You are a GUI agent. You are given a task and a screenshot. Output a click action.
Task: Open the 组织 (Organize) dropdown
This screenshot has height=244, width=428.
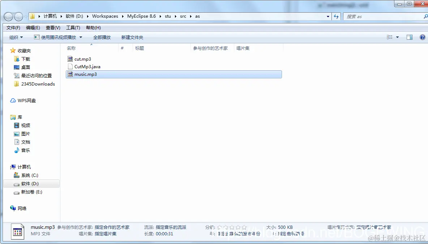(x=16, y=37)
